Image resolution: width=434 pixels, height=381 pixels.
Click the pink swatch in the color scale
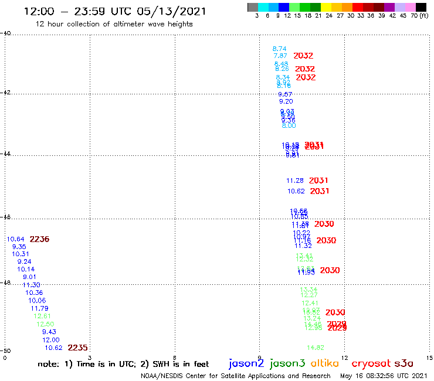(410, 7)
